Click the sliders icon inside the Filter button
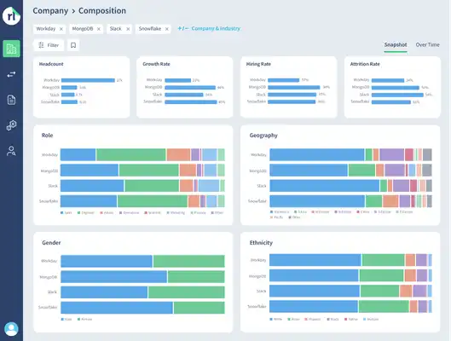451x341 pixels. [41, 45]
